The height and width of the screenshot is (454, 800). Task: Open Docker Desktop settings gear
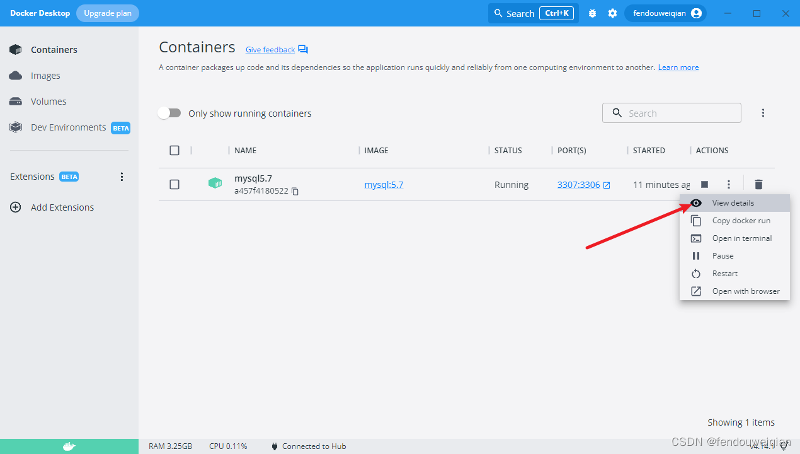point(612,13)
